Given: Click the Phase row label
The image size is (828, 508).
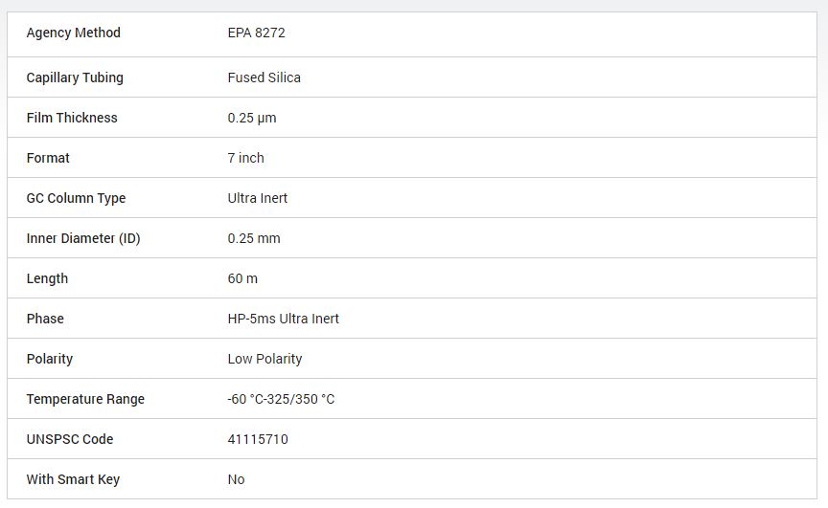Looking at the screenshot, I should [45, 319].
